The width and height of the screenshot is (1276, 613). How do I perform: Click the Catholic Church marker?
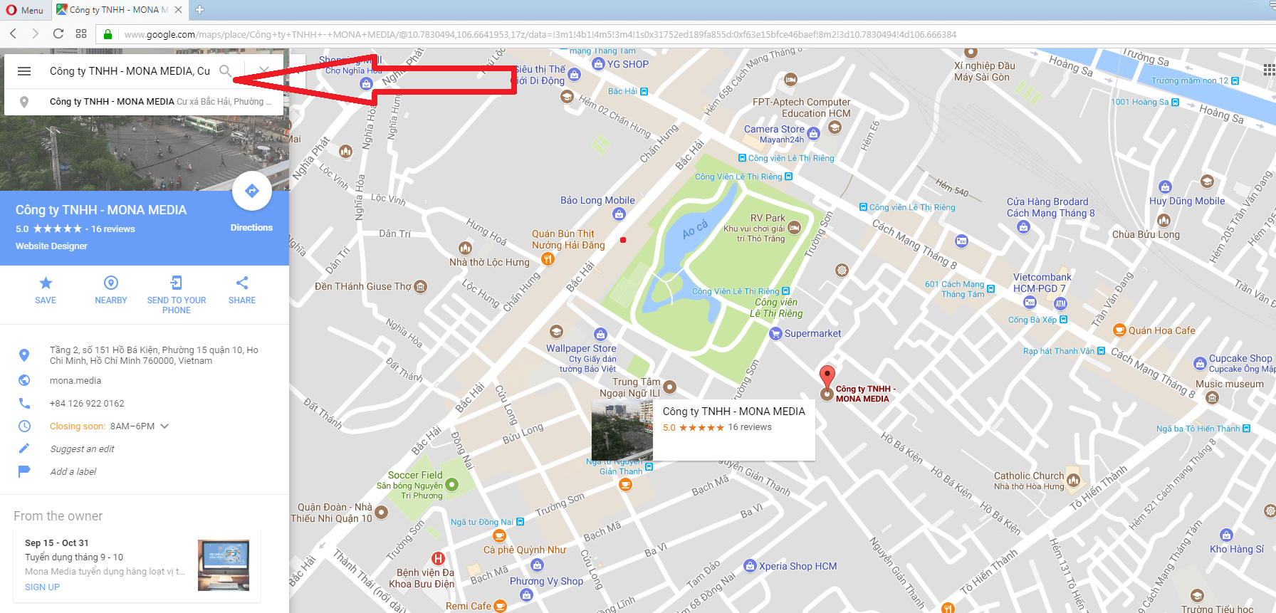pos(1073,481)
